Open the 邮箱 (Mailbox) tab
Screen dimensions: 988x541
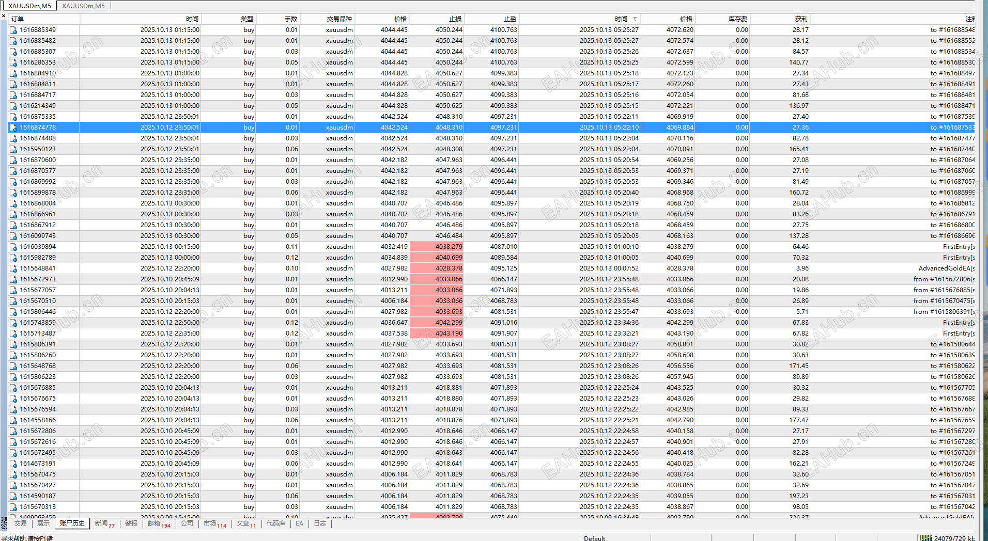[x=159, y=523]
